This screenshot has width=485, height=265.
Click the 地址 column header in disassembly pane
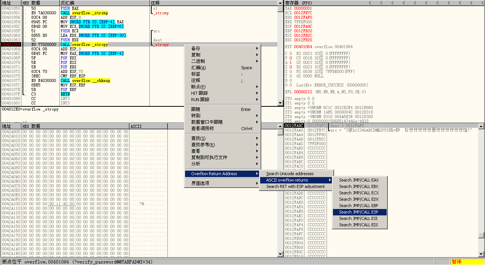[x=11, y=3]
